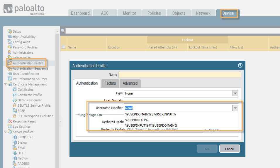Click the profile Name input field

[179, 75]
